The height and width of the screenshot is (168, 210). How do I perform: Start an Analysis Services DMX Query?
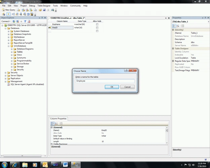[x=27, y=10]
